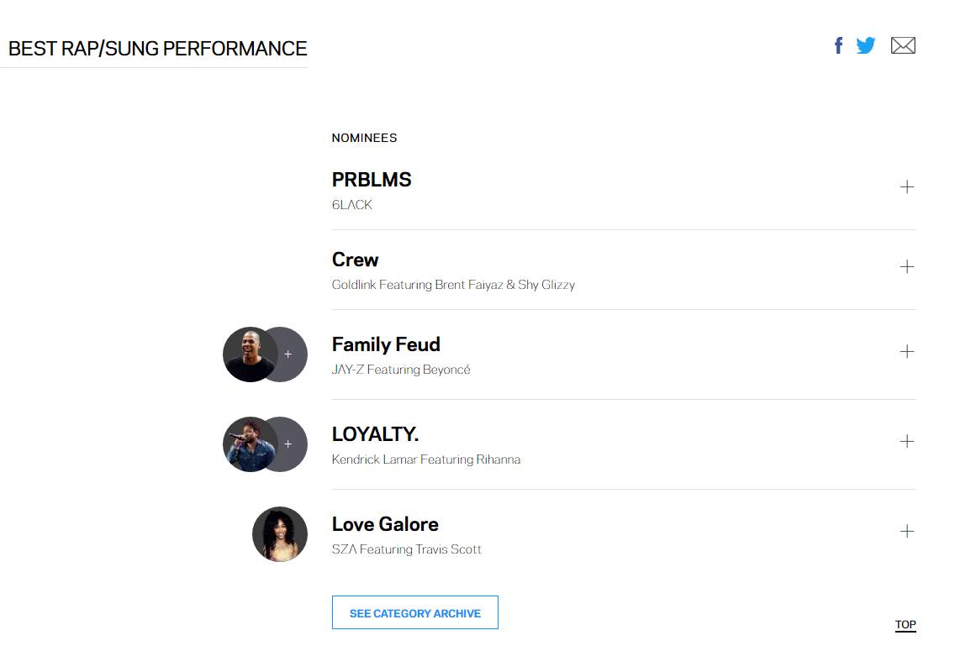The height and width of the screenshot is (672, 955).
Task: Show more artists beside JAY-Z photo
Action: coord(290,354)
